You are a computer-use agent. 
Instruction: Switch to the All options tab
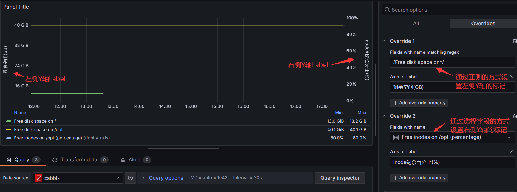[416, 24]
